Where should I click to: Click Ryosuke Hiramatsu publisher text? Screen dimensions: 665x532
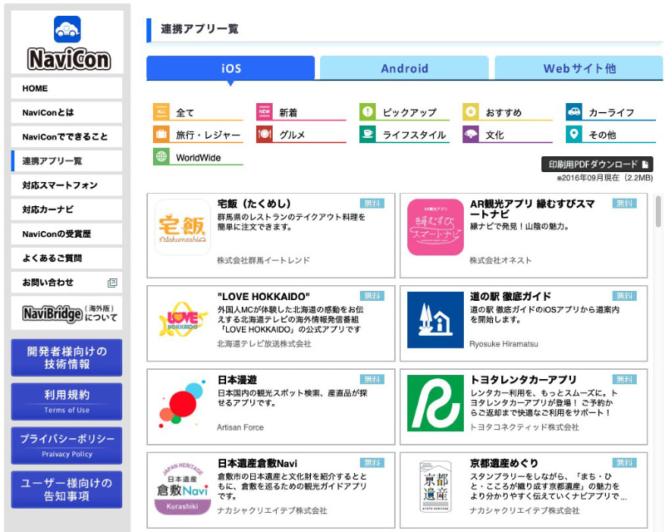[504, 343]
